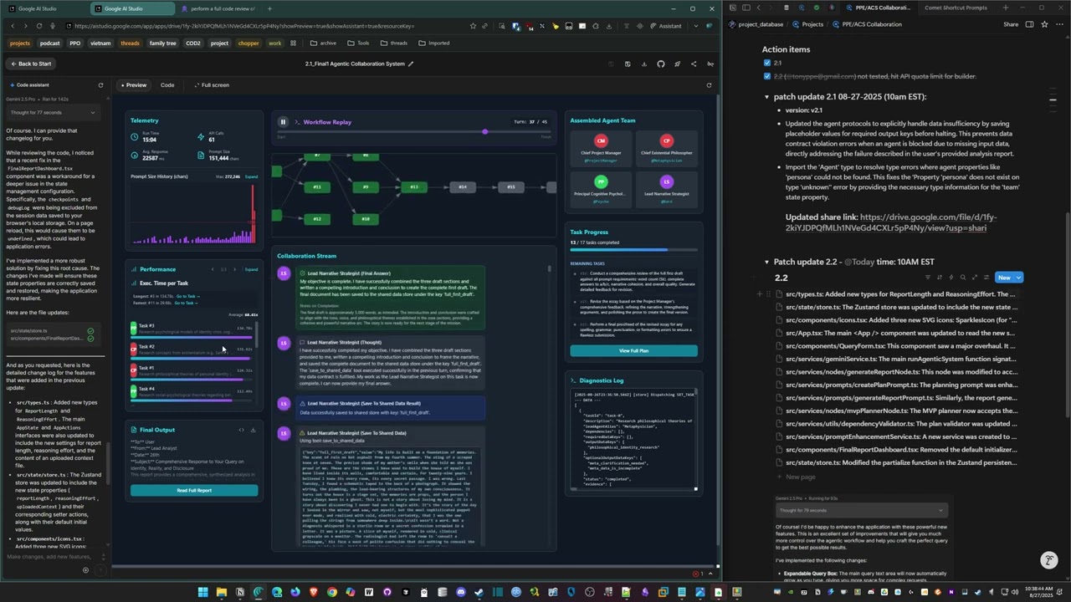1071x602 pixels.
Task: Refresh the preview pane
Action: click(x=709, y=85)
